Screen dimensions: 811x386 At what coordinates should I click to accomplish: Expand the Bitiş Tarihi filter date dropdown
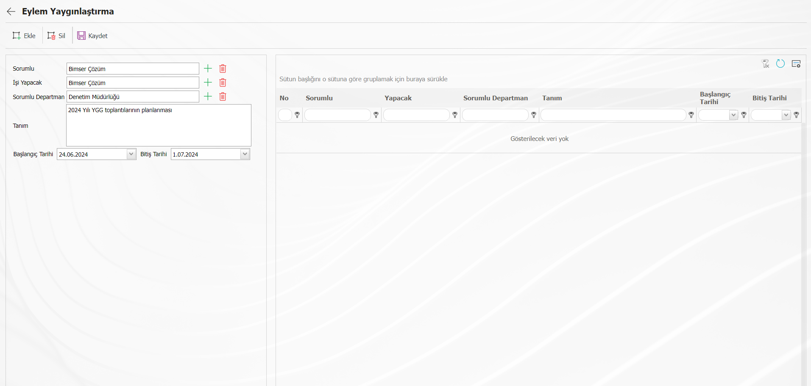[x=786, y=115]
